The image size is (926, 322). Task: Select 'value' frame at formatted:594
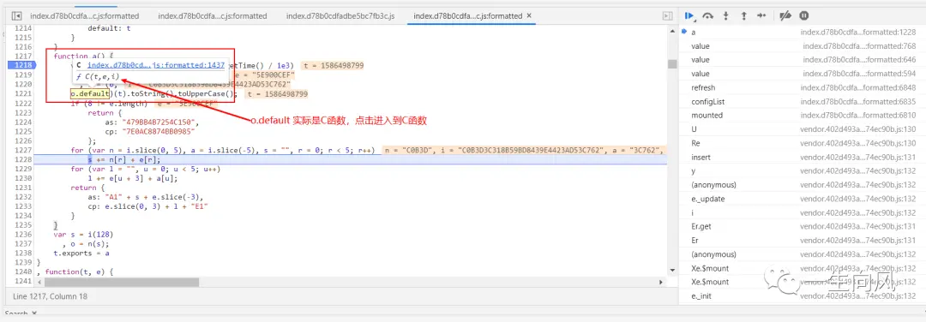point(802,74)
